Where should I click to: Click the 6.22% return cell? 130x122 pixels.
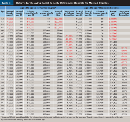[70, 94]
